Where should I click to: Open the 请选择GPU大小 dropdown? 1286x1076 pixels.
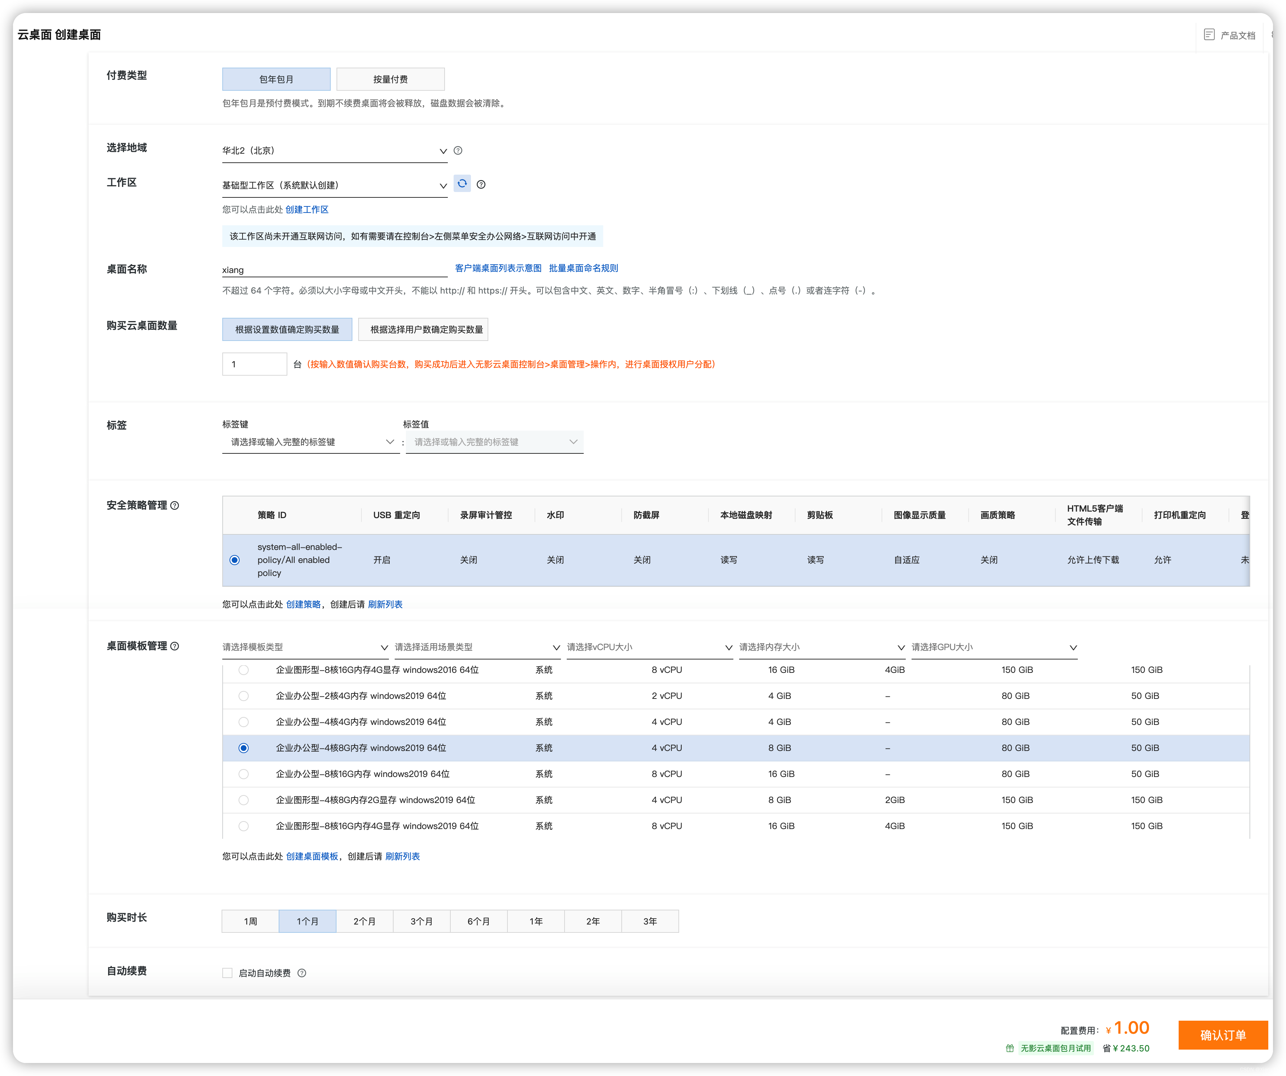995,647
